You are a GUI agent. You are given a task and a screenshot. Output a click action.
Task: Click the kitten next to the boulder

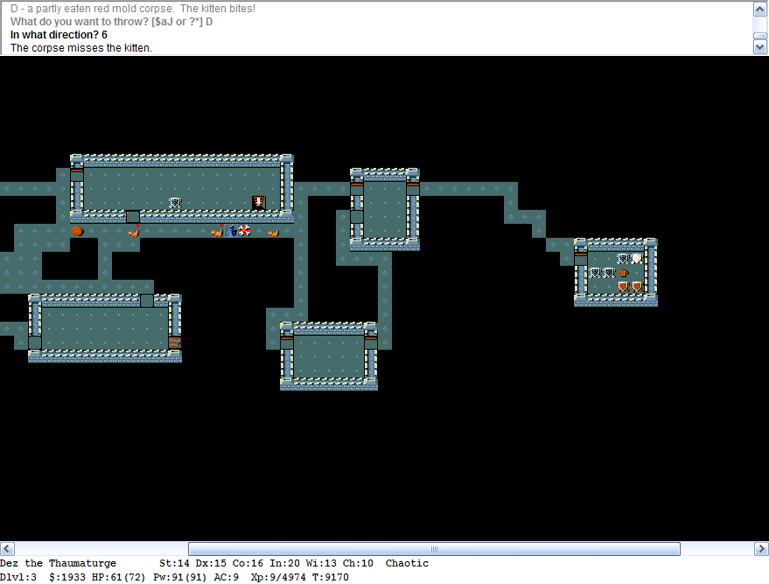pos(133,233)
